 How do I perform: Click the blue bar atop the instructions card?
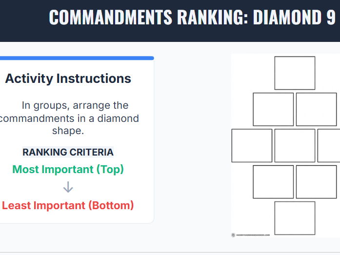(77, 58)
